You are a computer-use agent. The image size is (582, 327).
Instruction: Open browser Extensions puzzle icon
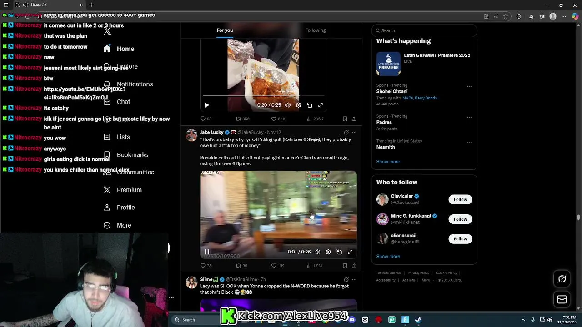519,16
